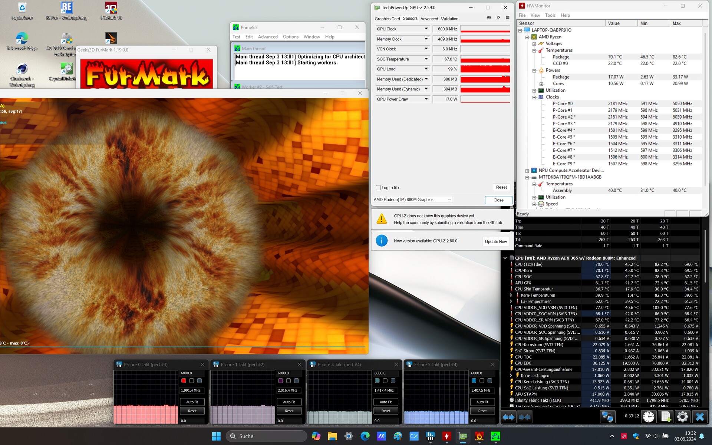Open Memory Clock sensor dropdown
This screenshot has width=712, height=445.
426,39
